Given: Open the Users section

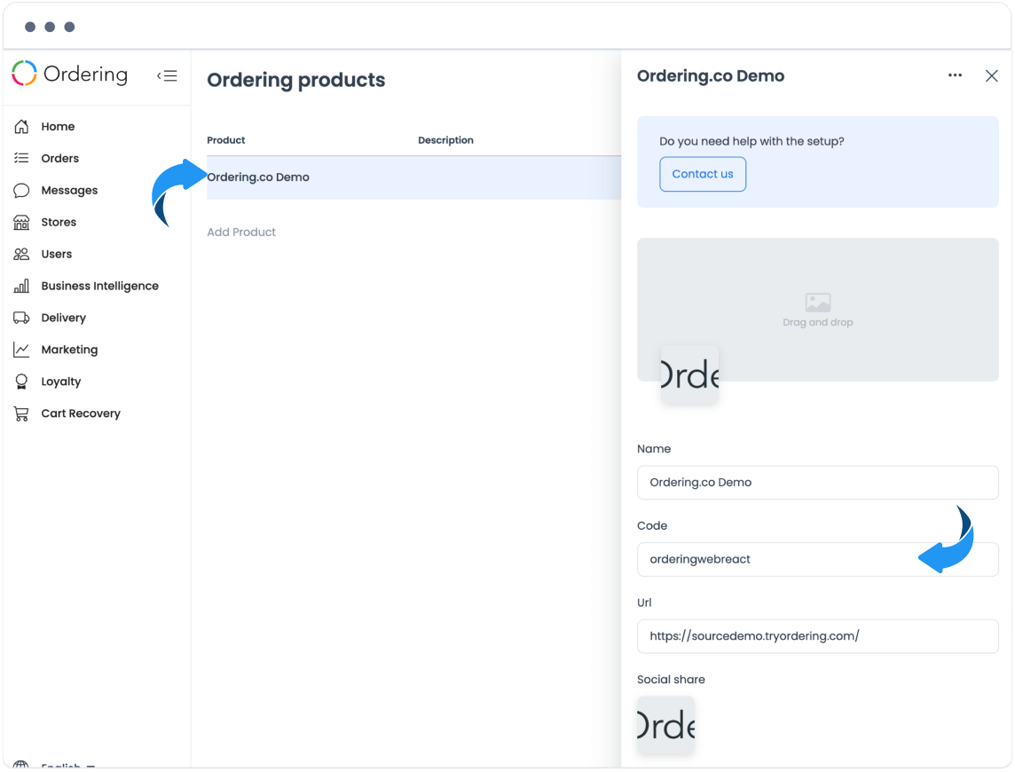Looking at the screenshot, I should pos(56,254).
